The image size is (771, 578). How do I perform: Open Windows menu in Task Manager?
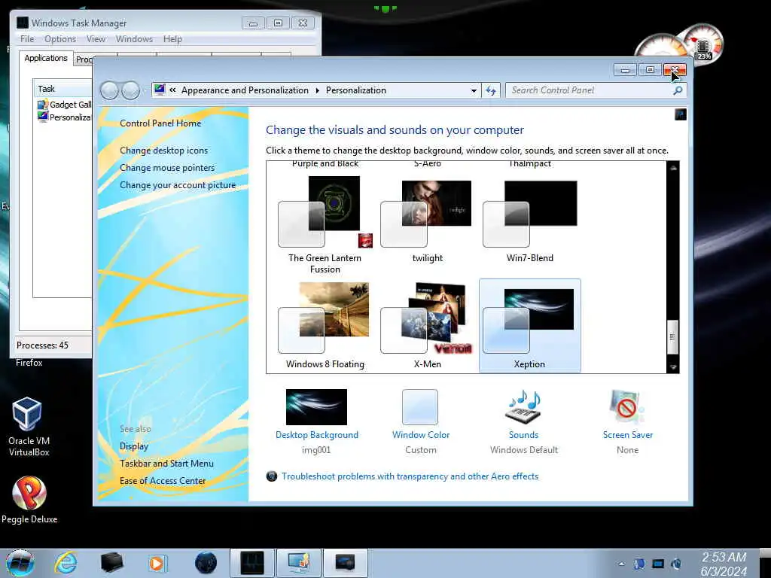[134, 39]
